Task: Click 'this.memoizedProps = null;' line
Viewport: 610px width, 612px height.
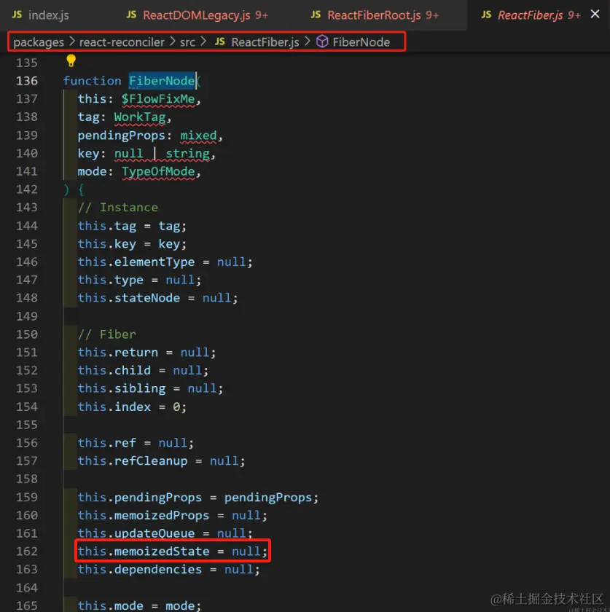Action: [x=173, y=515]
